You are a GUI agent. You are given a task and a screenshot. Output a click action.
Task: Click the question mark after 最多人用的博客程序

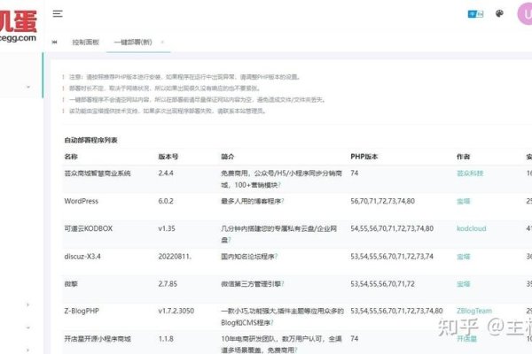tap(283, 201)
